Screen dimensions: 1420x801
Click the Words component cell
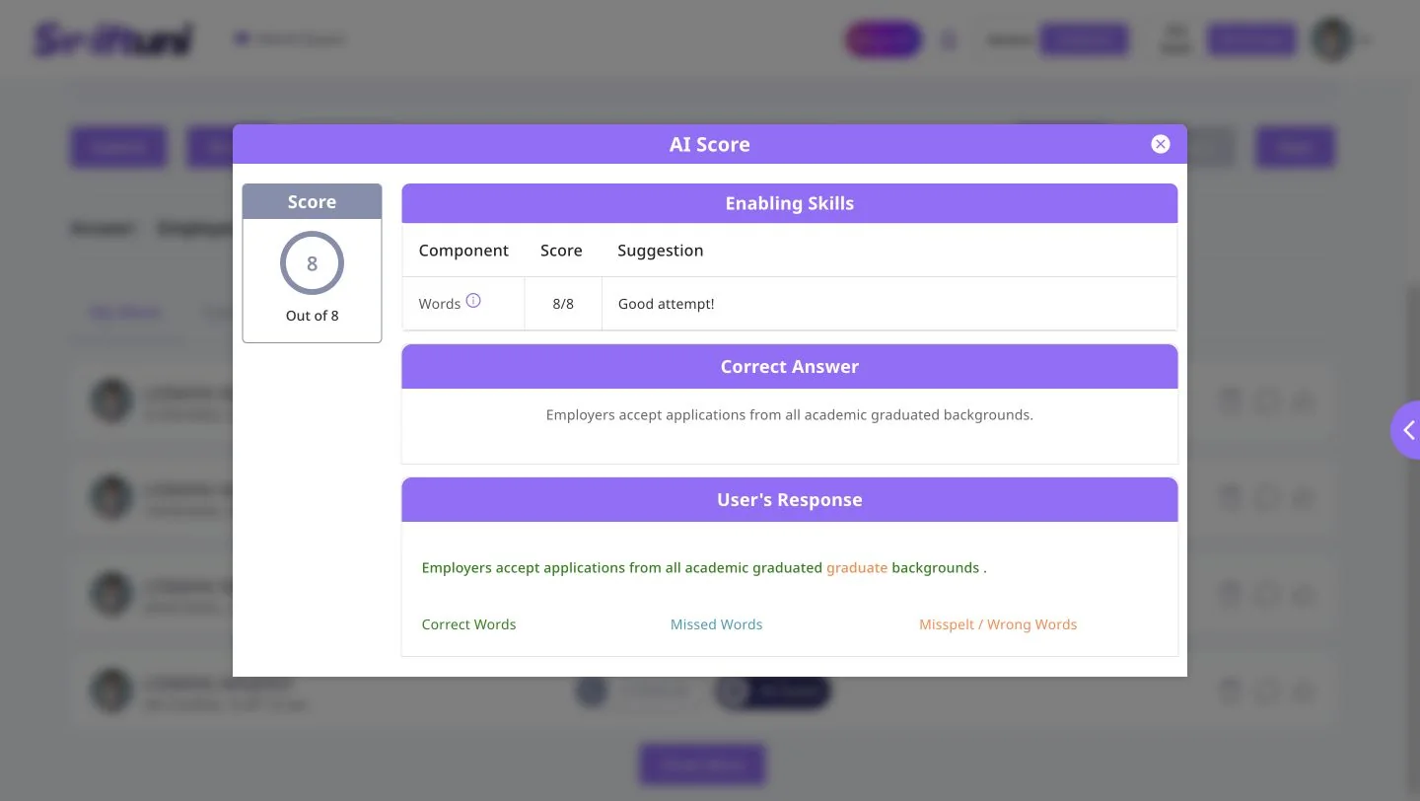coord(463,304)
